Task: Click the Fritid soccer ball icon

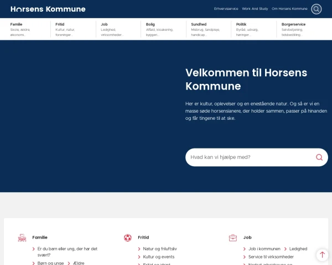Action: (x=128, y=238)
